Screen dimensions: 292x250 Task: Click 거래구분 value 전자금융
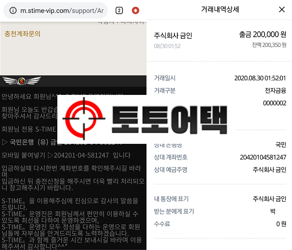(x=275, y=91)
